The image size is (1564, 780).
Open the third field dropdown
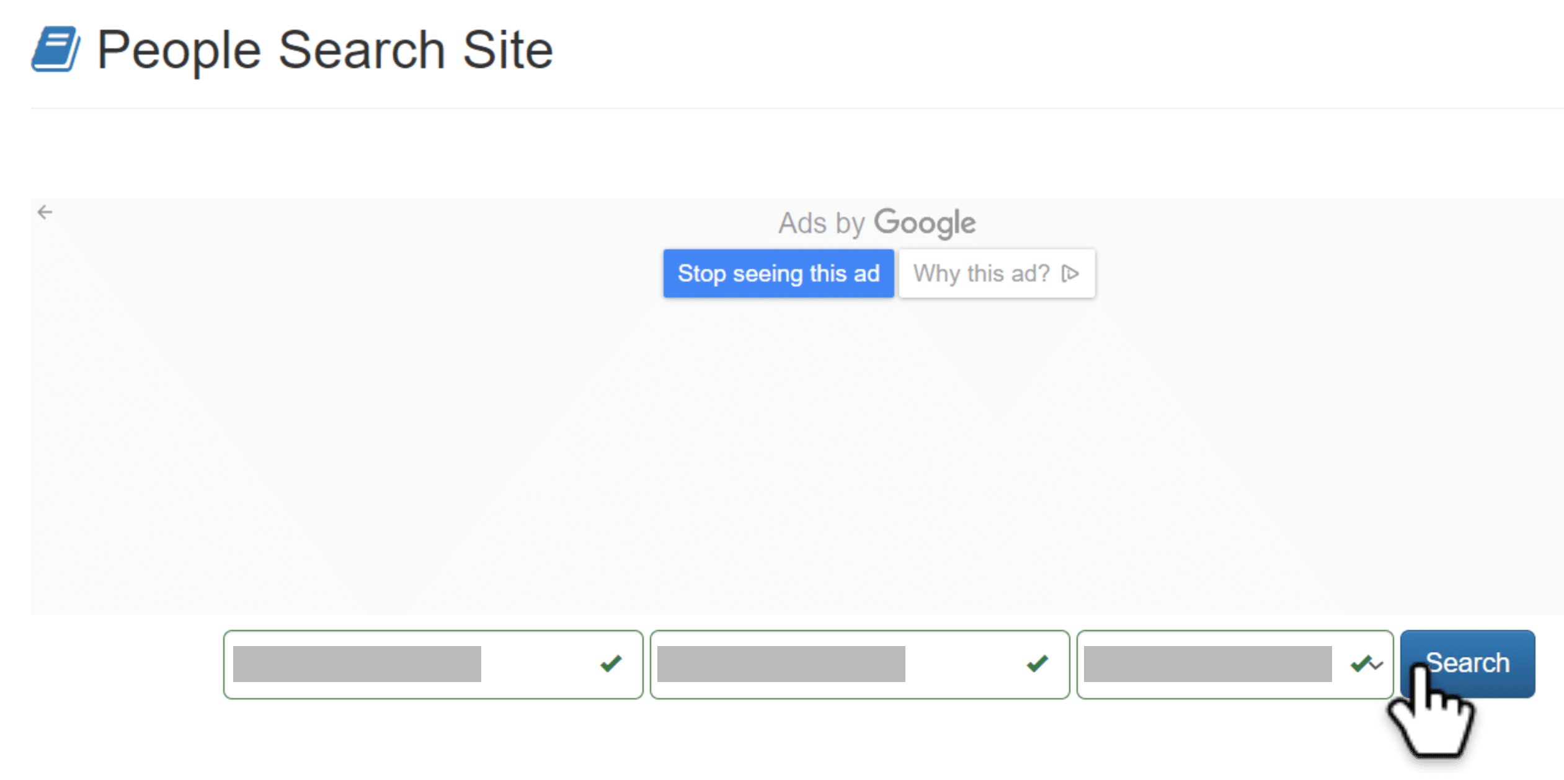point(1235,665)
